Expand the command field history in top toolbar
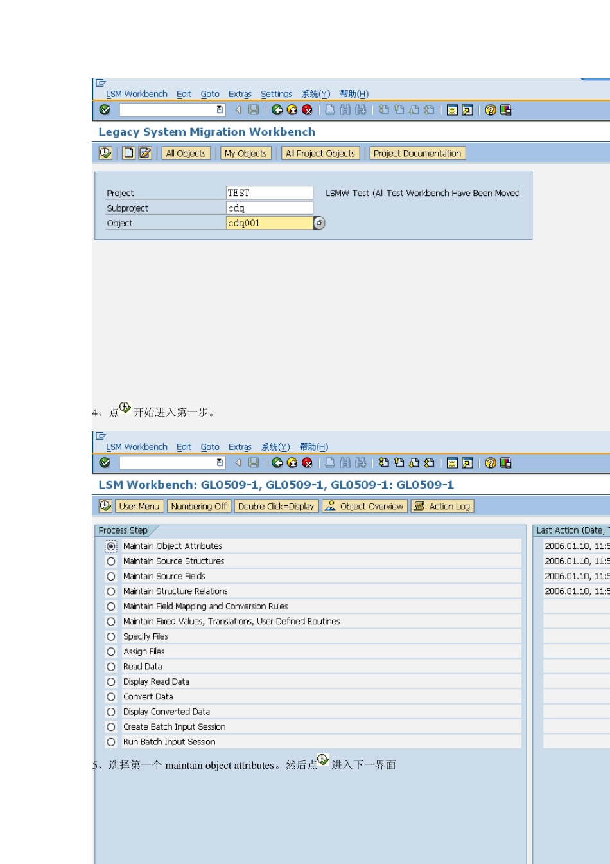Viewport: 610px width, 864px height. click(x=220, y=110)
